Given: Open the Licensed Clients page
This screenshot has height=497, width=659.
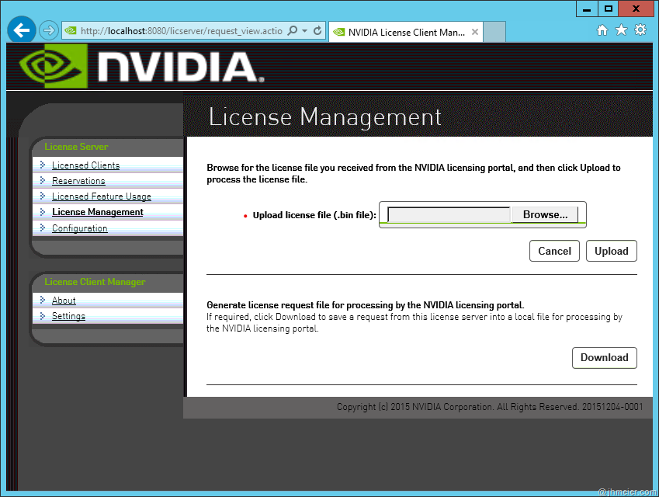Looking at the screenshot, I should [85, 165].
